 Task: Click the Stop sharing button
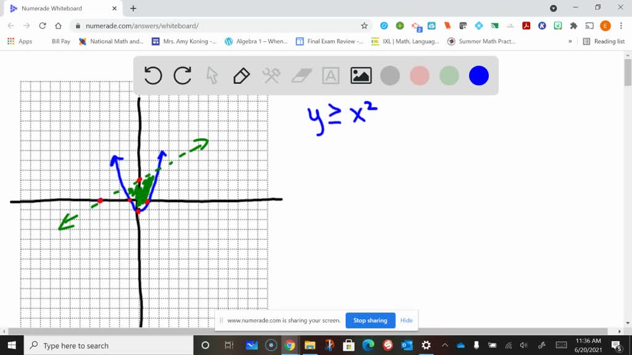coord(370,320)
